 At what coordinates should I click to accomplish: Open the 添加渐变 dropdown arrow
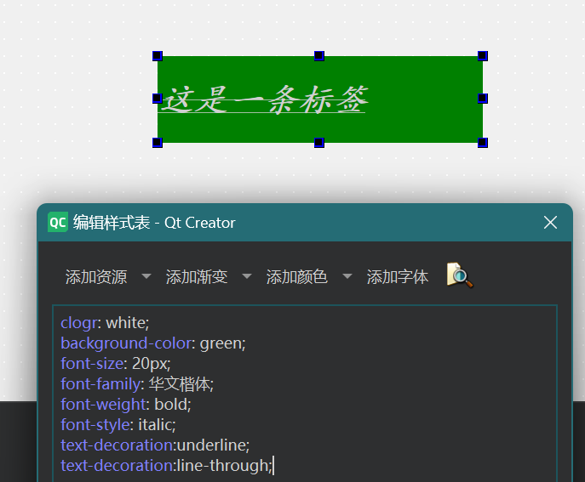[x=247, y=276]
